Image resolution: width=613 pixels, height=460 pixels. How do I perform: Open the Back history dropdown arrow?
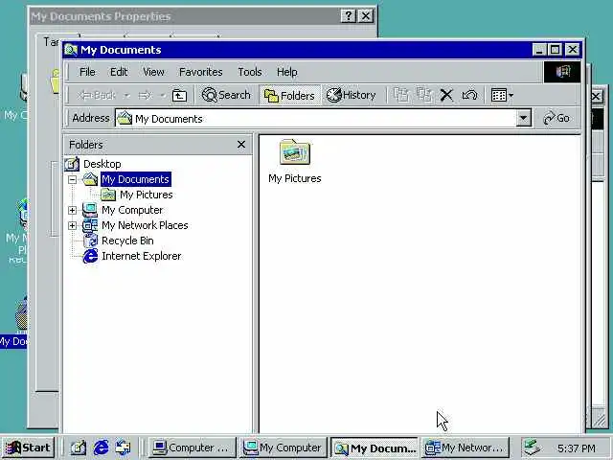pyautogui.click(x=126, y=95)
